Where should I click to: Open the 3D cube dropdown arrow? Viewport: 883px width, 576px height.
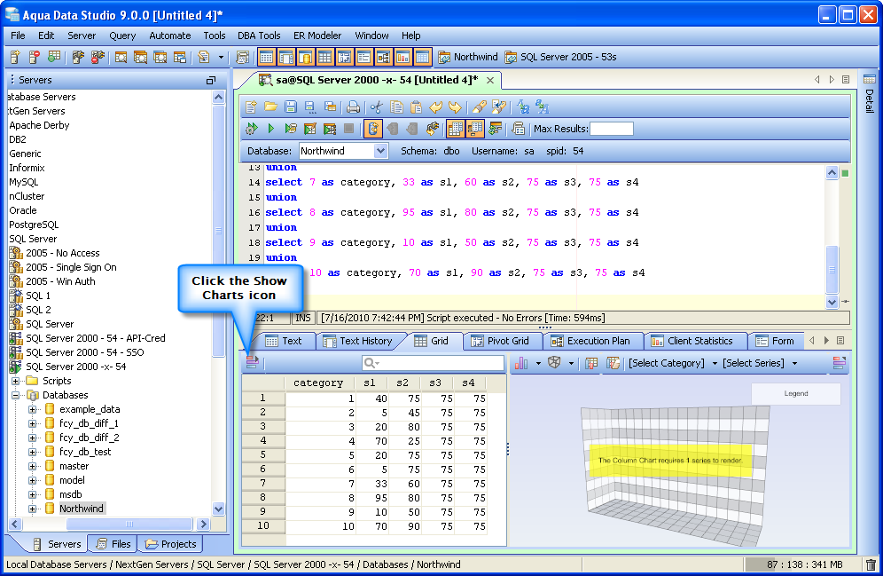point(571,363)
